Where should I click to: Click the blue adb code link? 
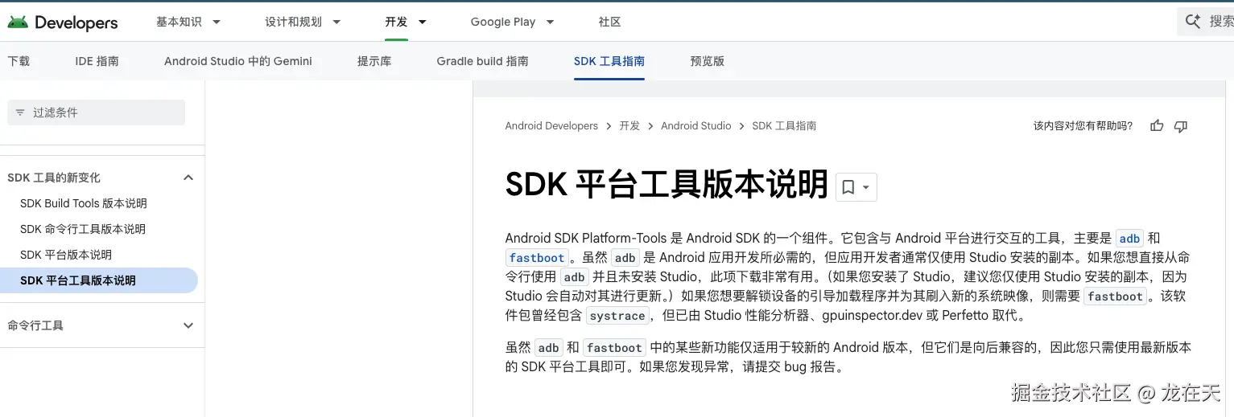point(1129,239)
